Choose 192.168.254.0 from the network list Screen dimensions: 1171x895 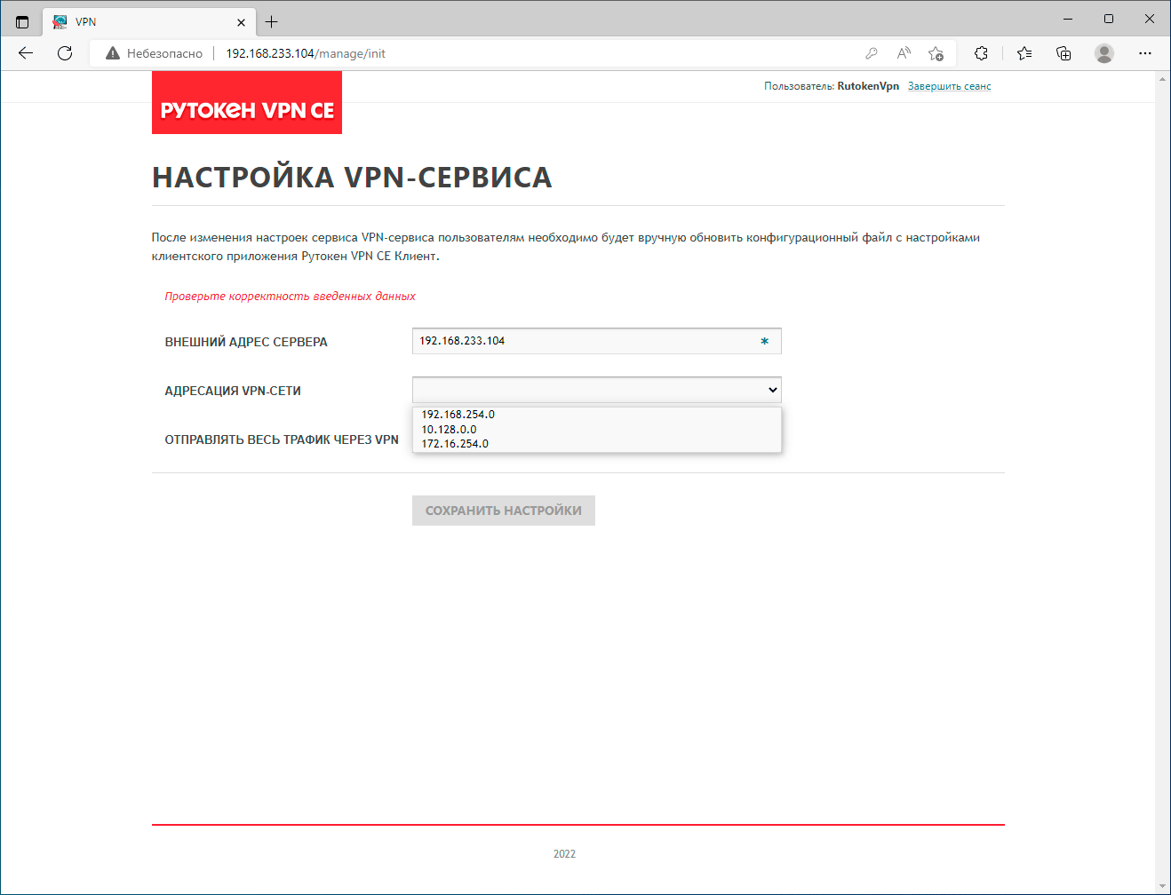click(596, 415)
